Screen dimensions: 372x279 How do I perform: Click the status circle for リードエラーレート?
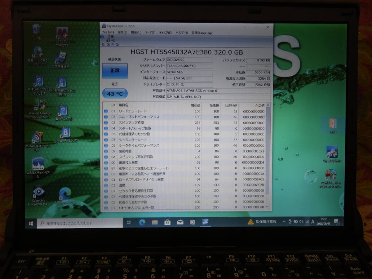(106, 111)
